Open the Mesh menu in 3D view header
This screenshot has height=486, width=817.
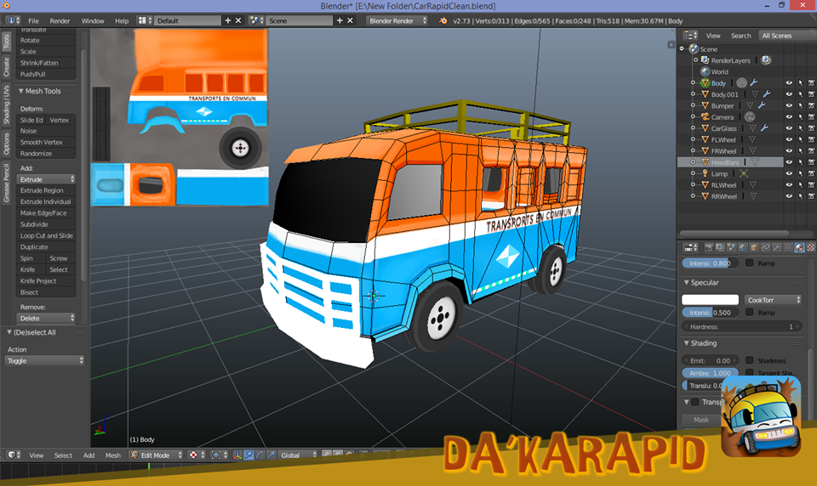[x=113, y=455]
